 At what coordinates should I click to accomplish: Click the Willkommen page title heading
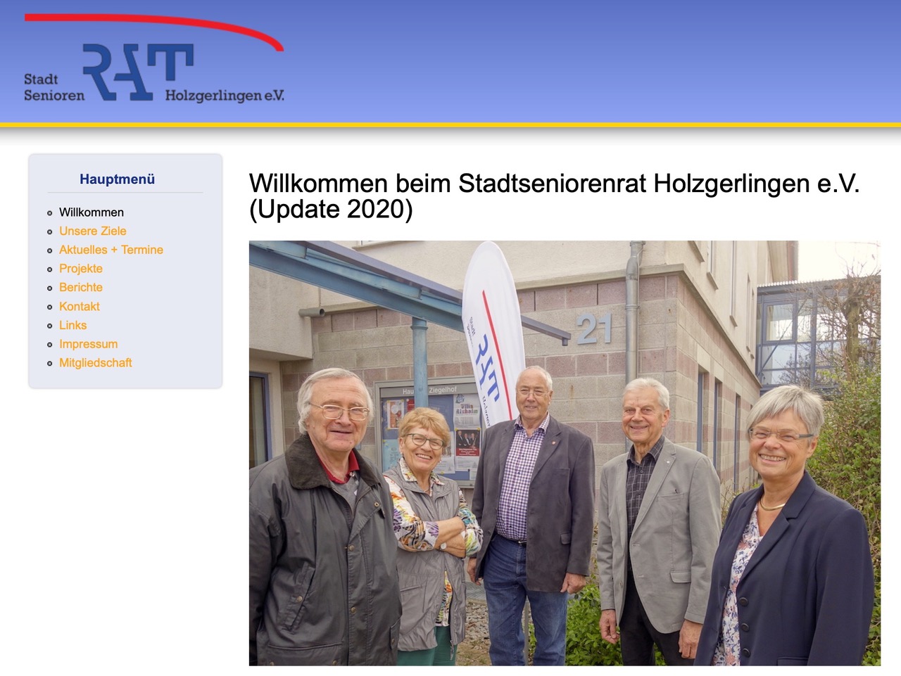coord(554,196)
